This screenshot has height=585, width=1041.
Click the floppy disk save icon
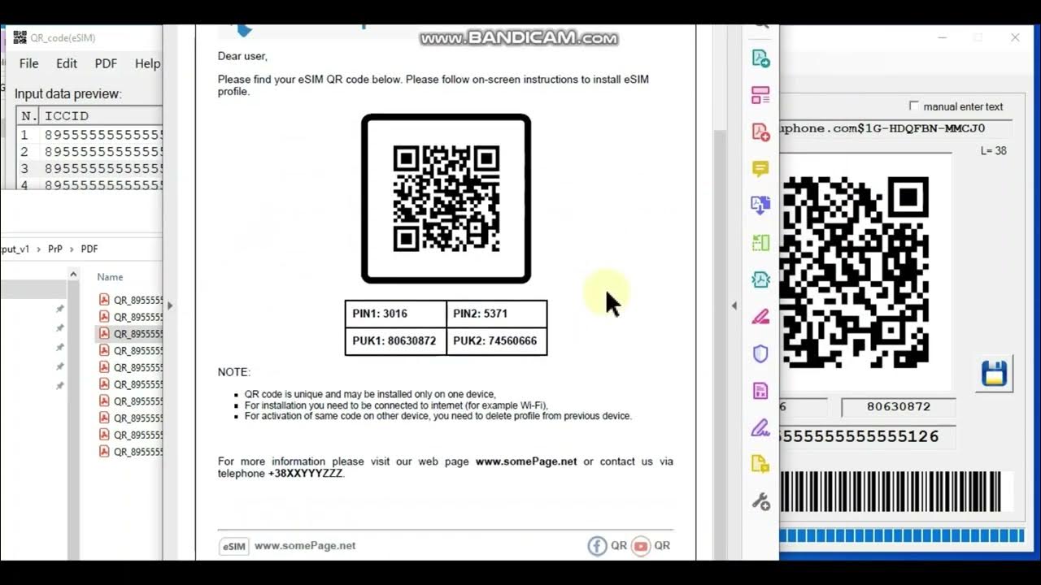pos(994,374)
